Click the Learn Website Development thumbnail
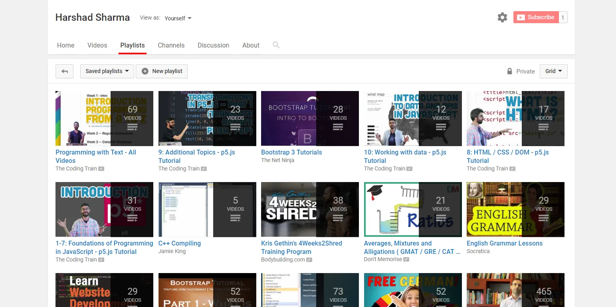 (104, 290)
